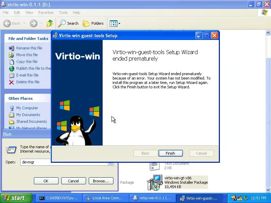Viewport: 271px width, 203px height.
Task: Open the Tools menu in Explorer
Action: pyautogui.click(x=63, y=13)
